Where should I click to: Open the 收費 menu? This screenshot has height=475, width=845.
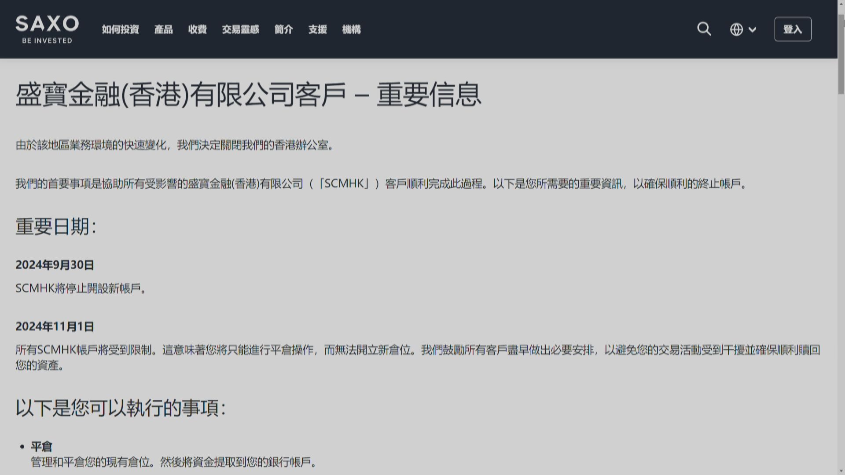click(x=197, y=29)
